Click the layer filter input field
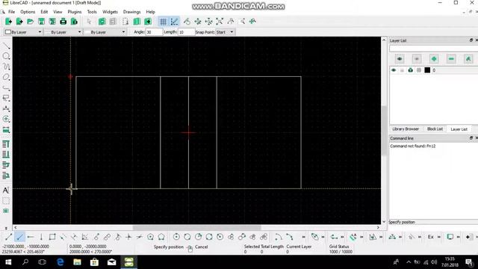Screen dimensions: 478x269 coord(433,48)
